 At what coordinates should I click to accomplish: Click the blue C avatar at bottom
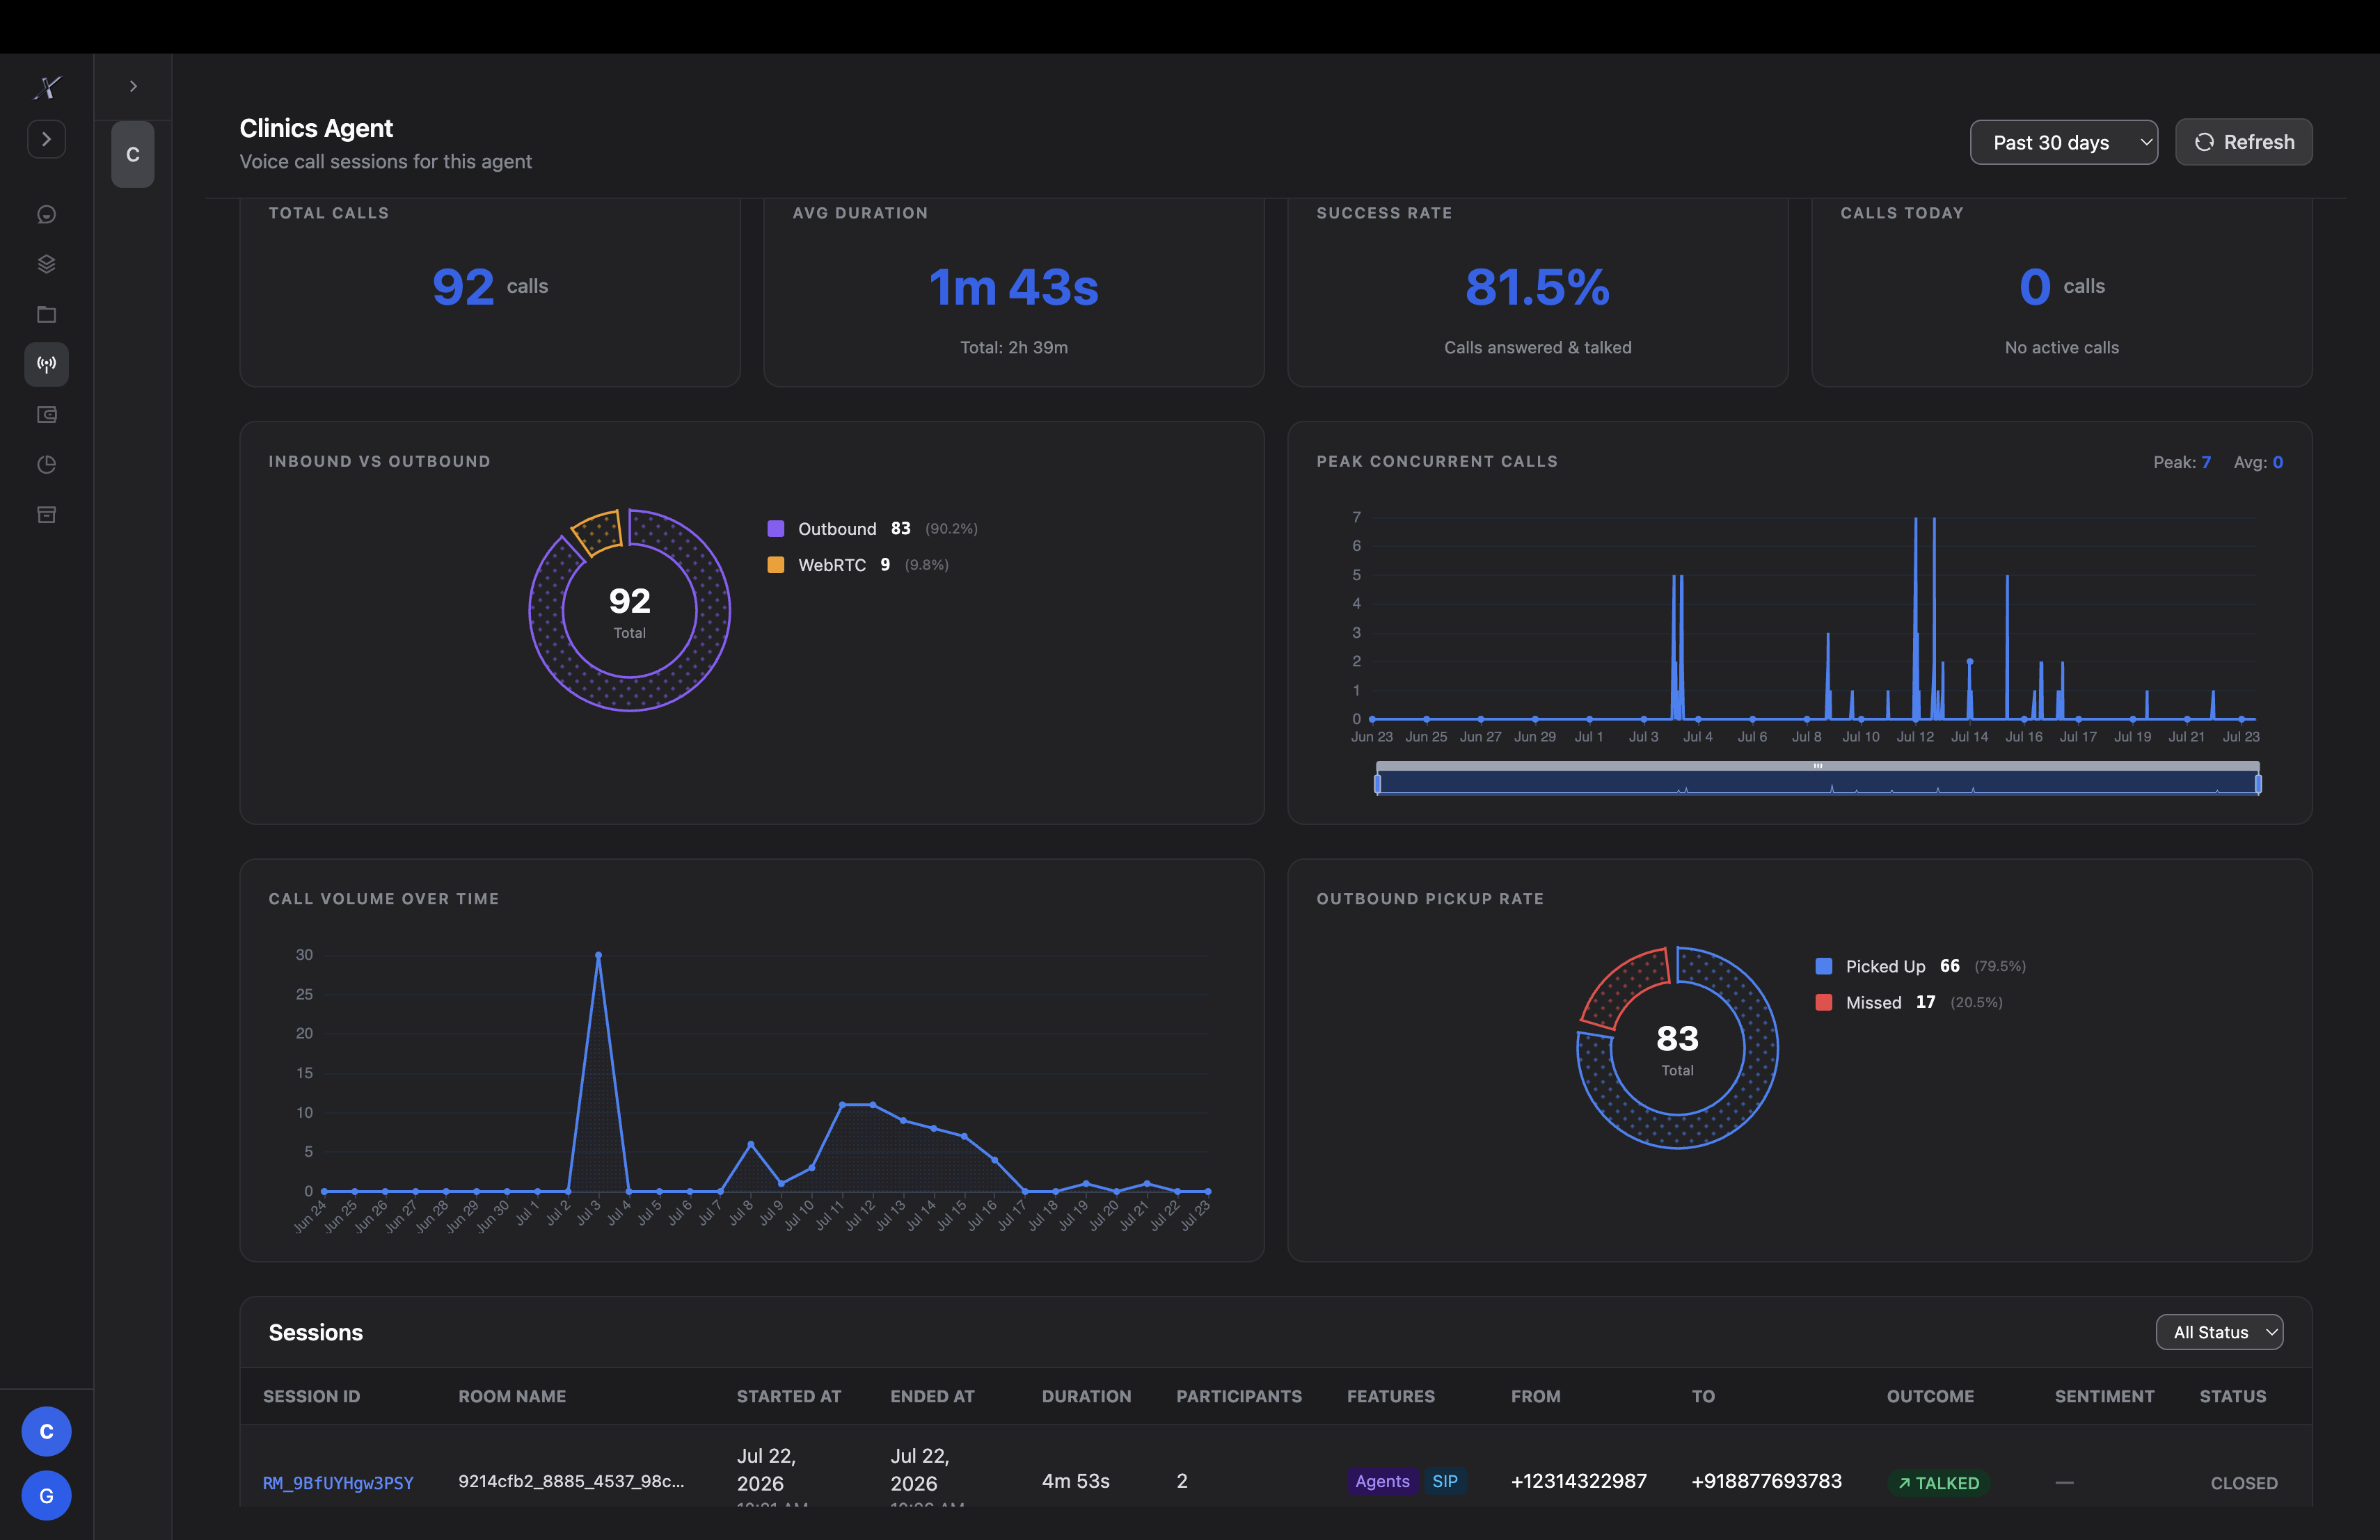(46, 1432)
